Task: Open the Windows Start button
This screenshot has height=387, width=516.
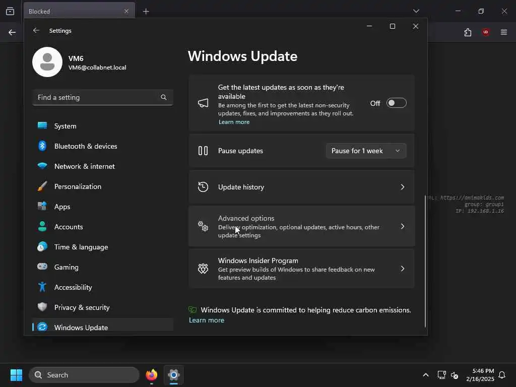Action: coord(16,375)
